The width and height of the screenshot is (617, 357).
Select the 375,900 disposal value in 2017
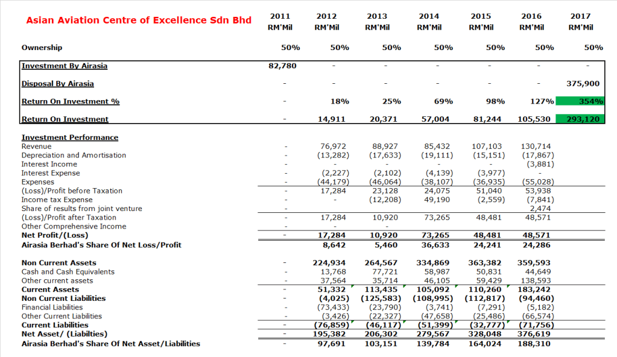(582, 84)
